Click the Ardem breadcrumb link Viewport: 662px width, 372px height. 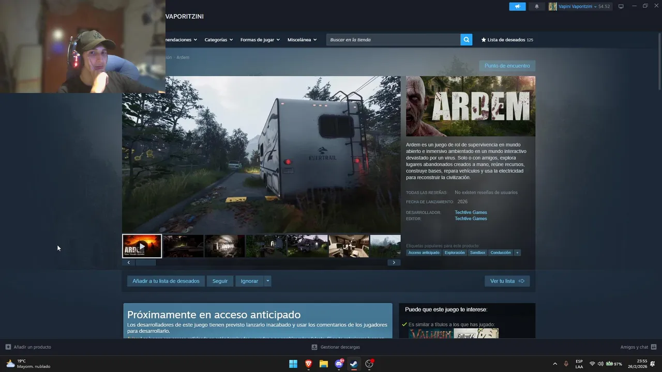pos(183,57)
